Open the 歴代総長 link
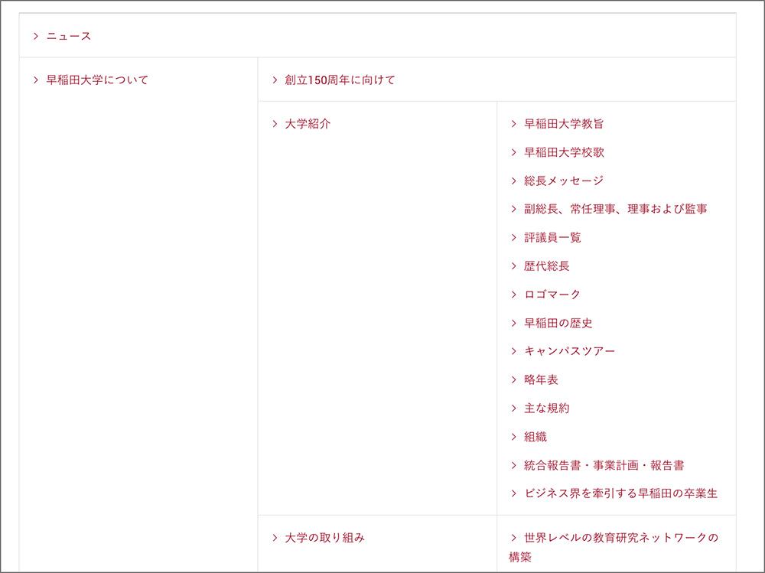 (x=547, y=266)
